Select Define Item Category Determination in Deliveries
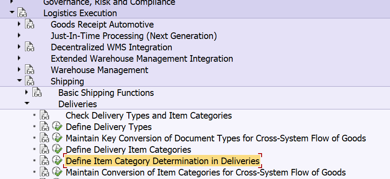The height and width of the screenshot is (179, 390). coord(162,161)
